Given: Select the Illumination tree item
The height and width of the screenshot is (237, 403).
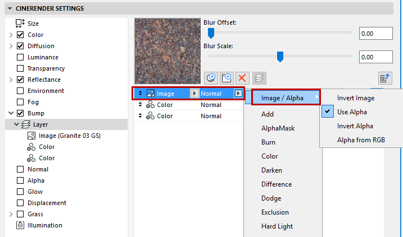Looking at the screenshot, I should point(45,225).
